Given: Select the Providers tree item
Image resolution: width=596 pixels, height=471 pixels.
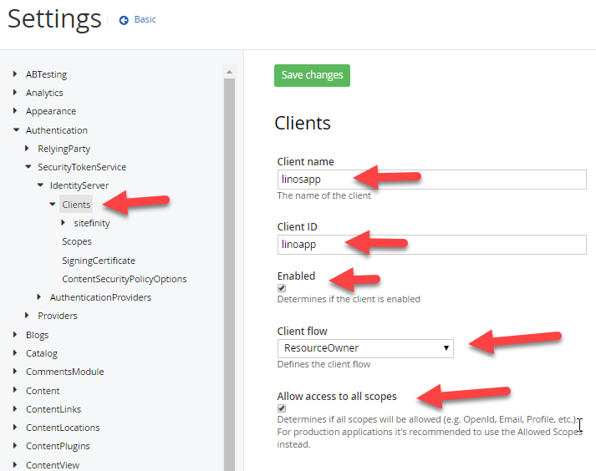Looking at the screenshot, I should [58, 316].
